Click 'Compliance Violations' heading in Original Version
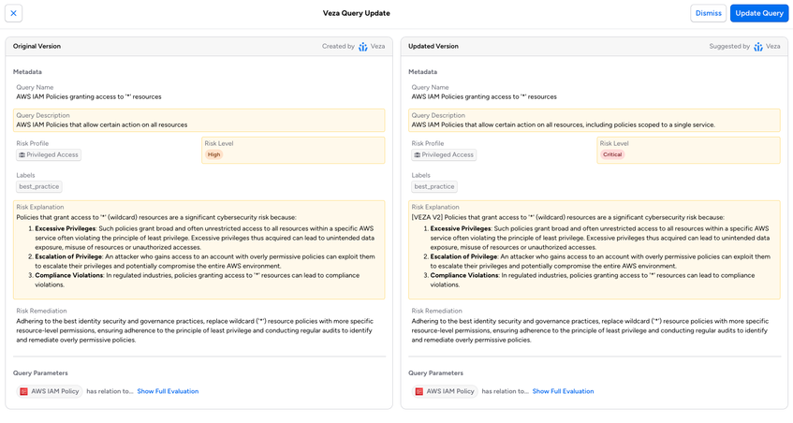The width and height of the screenshot is (793, 423). (x=69, y=275)
